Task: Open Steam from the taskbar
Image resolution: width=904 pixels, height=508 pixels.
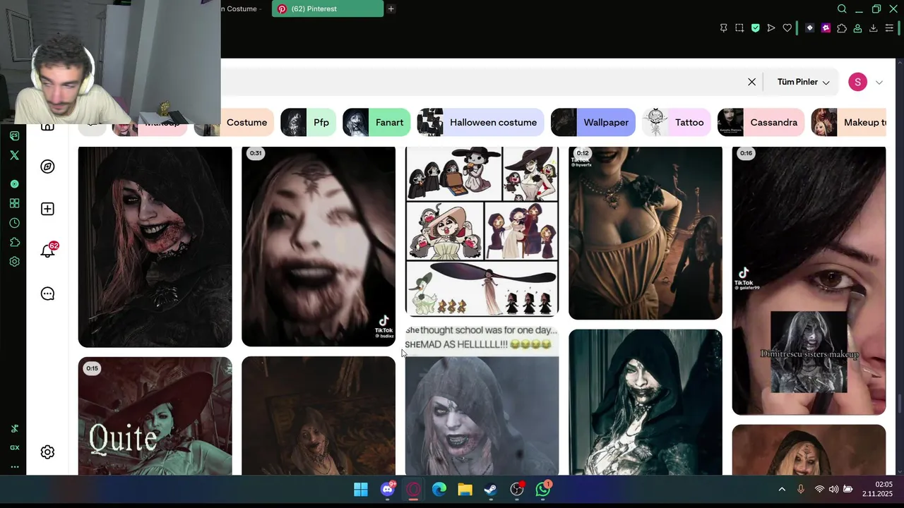Action: 491,490
